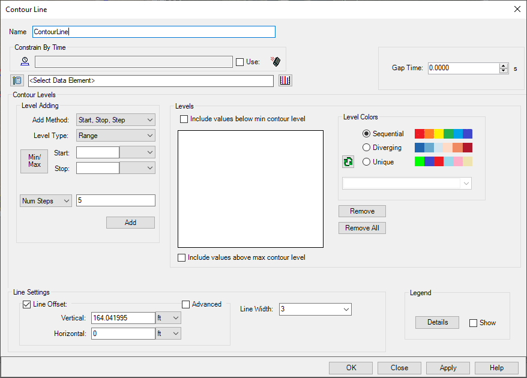527x378 pixels.
Task: Select the Diverging level colors radio button
Action: [367, 148]
